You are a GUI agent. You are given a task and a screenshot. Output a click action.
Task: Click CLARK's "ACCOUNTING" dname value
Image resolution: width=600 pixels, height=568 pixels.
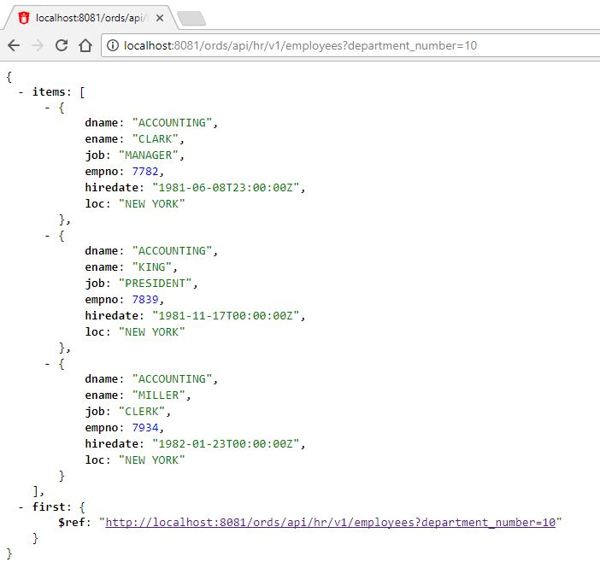[172, 123]
